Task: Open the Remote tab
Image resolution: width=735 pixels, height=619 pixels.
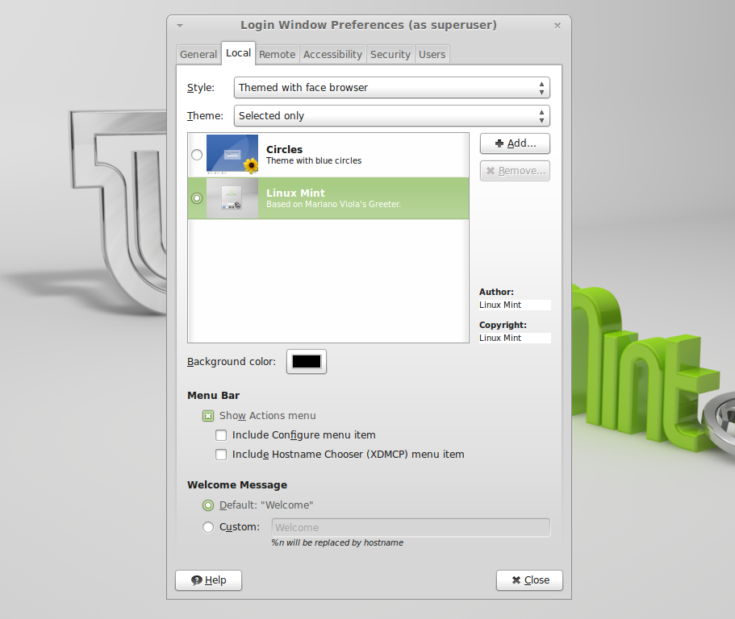Action: point(277,54)
